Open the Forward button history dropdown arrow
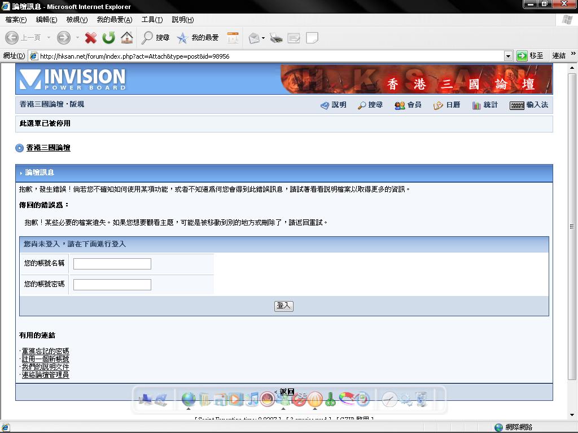Viewport: 578px width, 433px height. pyautogui.click(x=77, y=38)
